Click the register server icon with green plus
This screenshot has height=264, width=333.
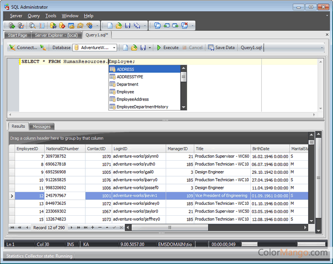tap(12, 25)
